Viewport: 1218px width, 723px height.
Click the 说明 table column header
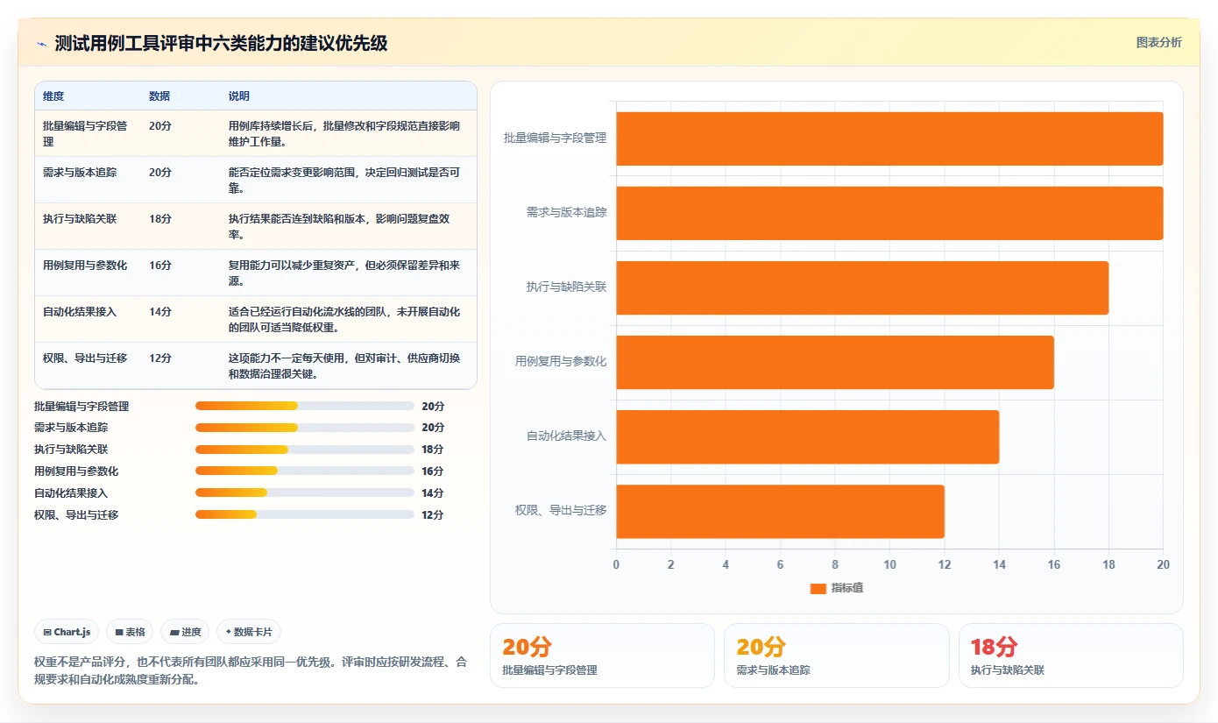click(239, 96)
